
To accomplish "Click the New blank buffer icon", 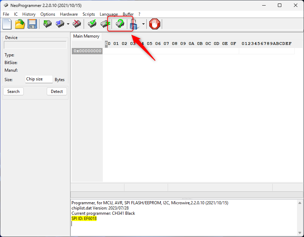I will (x=7, y=24).
